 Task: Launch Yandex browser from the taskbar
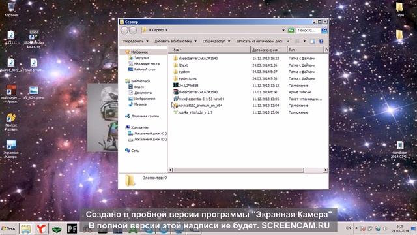click(41, 228)
